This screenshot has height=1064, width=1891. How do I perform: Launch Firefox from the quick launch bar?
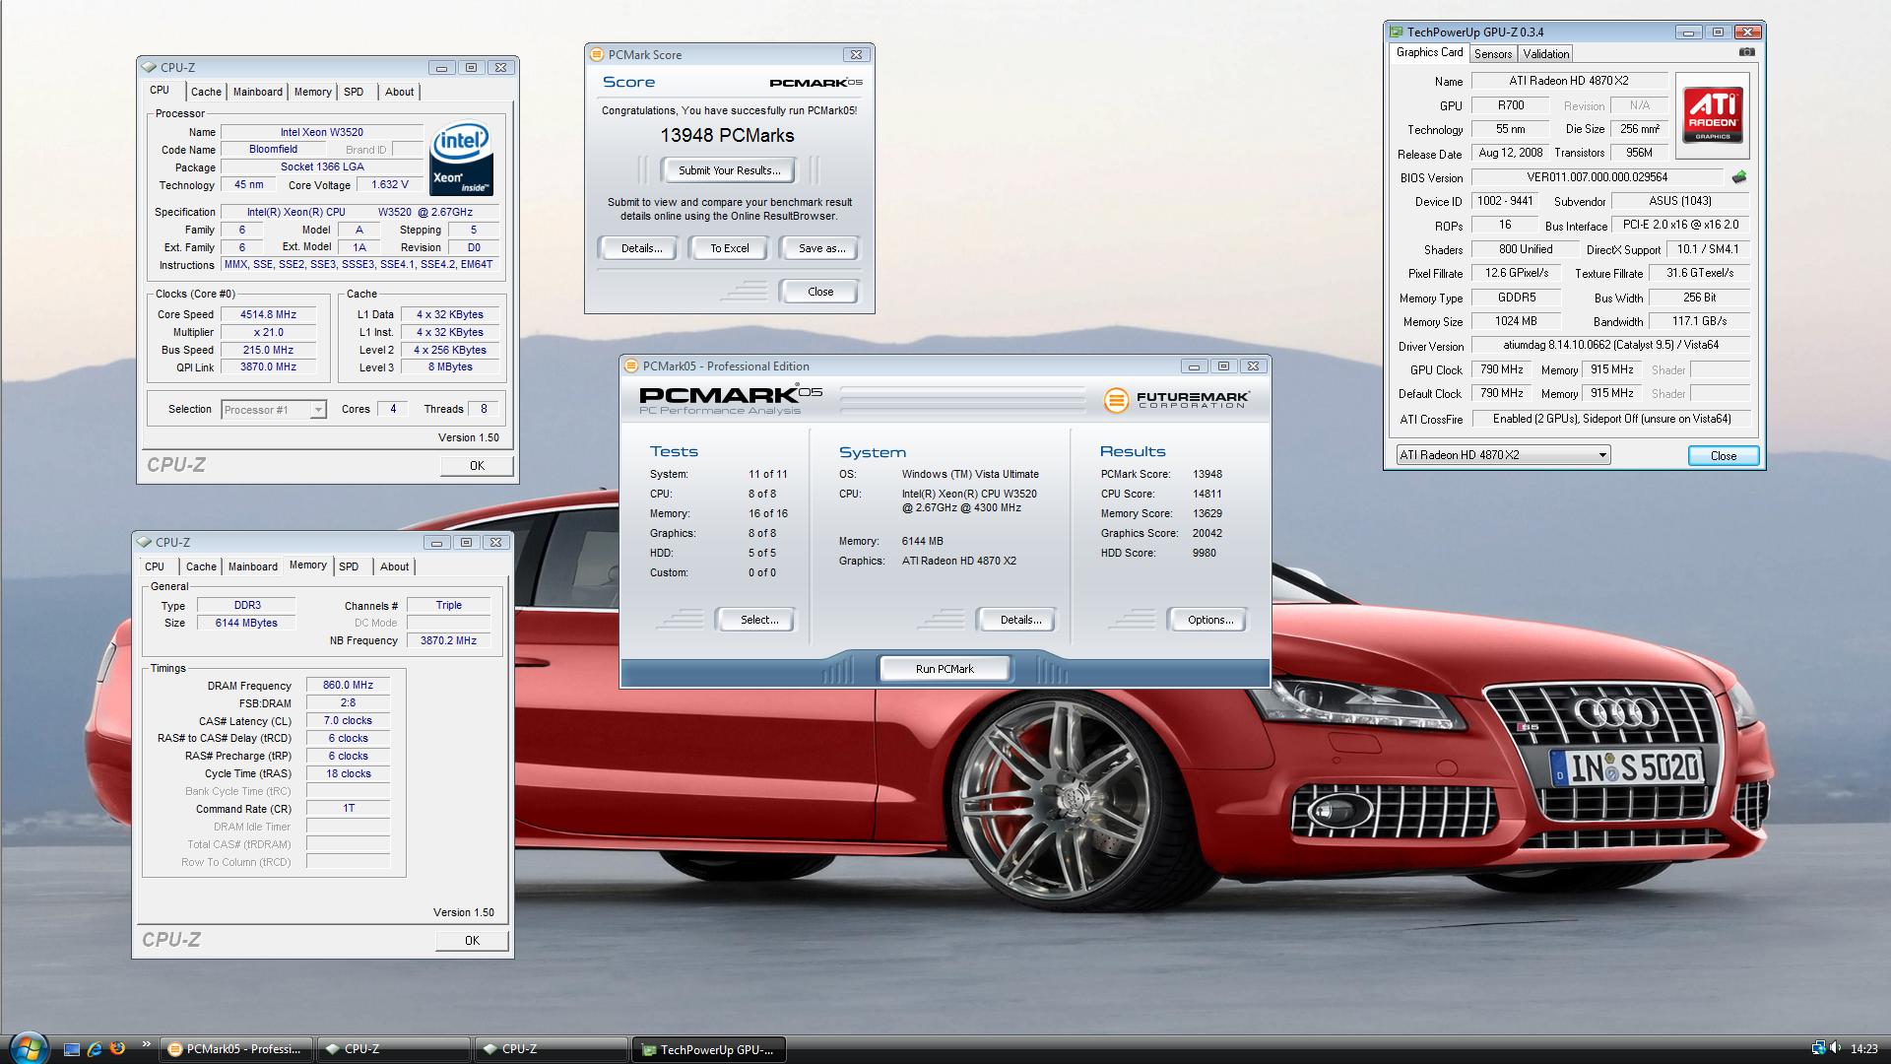pyautogui.click(x=117, y=1049)
